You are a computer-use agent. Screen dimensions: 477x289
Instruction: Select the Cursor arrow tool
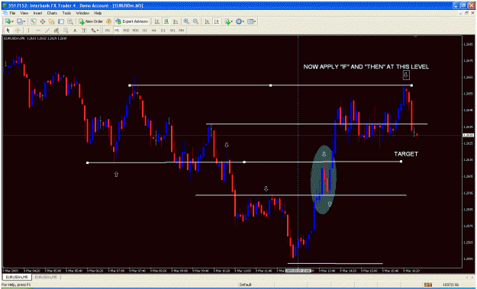(8, 31)
